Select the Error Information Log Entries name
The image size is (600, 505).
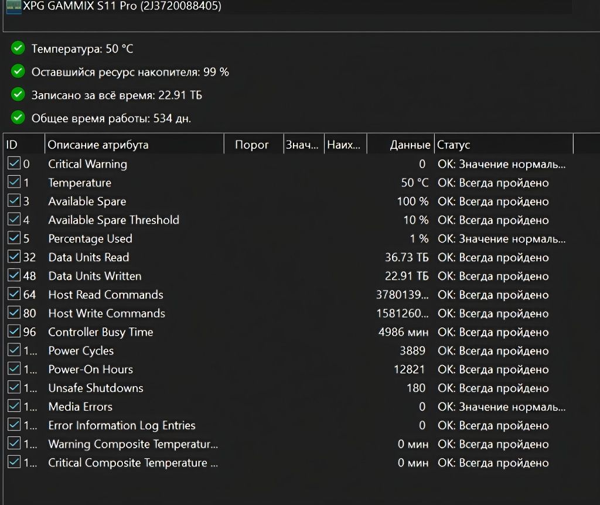[x=122, y=425]
